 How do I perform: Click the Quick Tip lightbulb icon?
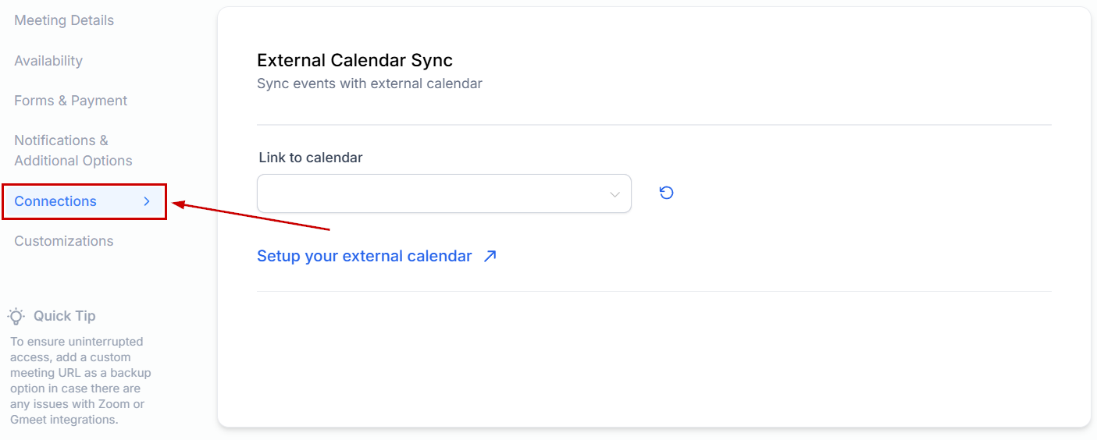[x=16, y=316]
